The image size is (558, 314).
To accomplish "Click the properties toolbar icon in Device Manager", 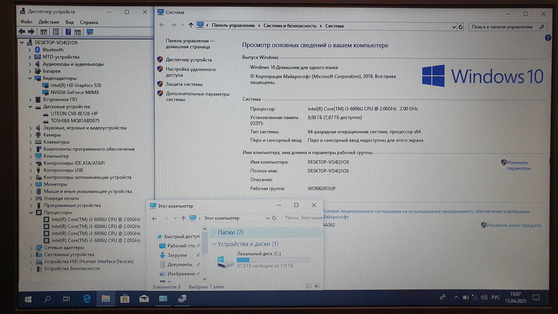I will click(56, 32).
